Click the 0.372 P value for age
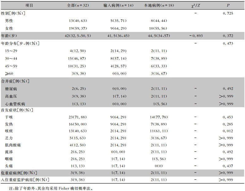Image resolution: width=245 pixels, height=191 pixels. coord(228,36)
